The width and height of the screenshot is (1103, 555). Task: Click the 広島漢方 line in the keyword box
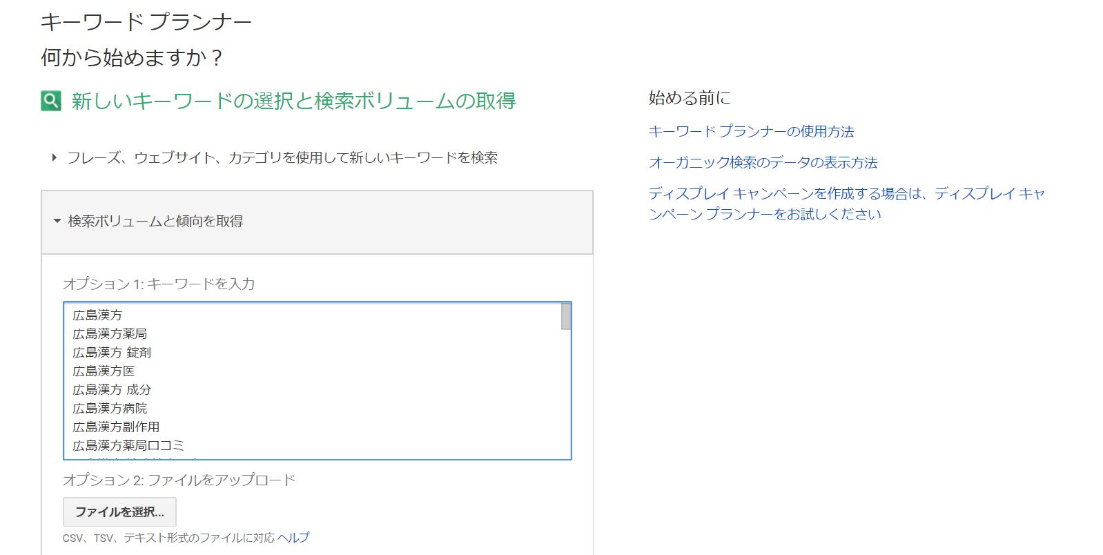pyautogui.click(x=97, y=315)
